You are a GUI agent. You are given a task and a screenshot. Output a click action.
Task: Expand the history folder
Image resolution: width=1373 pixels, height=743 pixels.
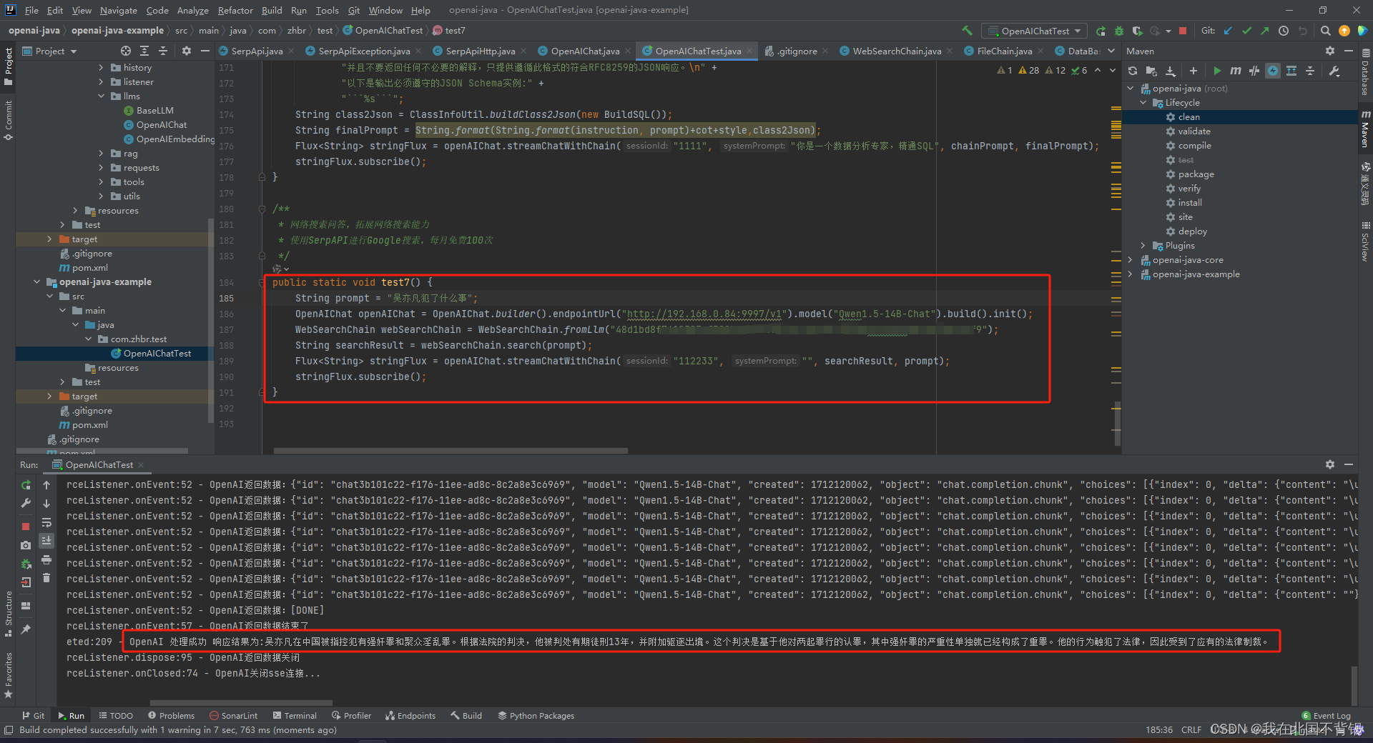[x=101, y=67]
